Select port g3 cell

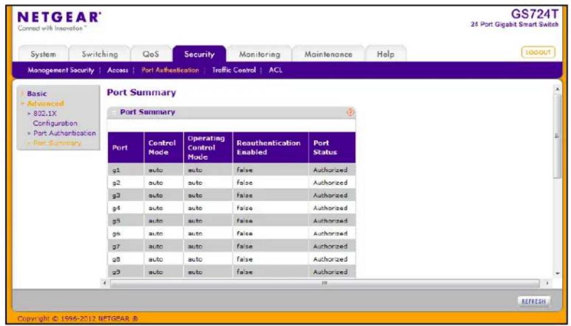(x=126, y=195)
